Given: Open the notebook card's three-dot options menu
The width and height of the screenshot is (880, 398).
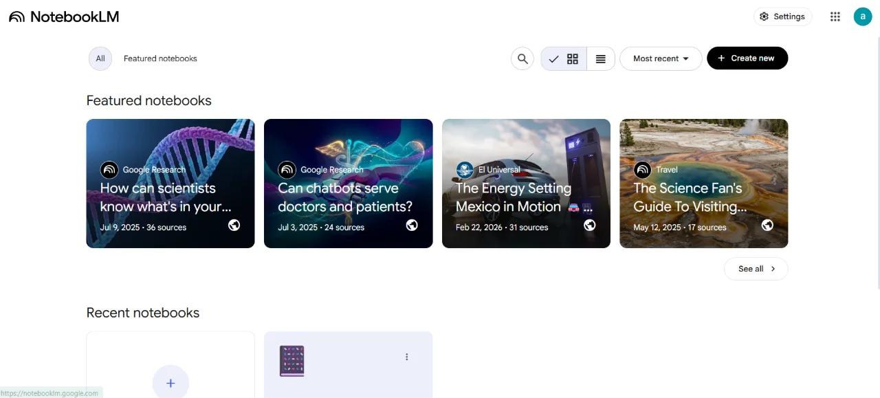Looking at the screenshot, I should (407, 357).
